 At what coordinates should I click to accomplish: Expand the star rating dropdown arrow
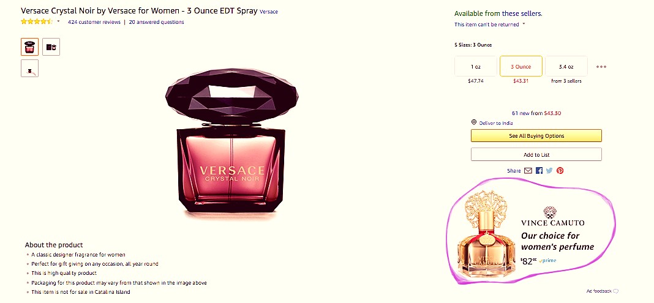click(58, 21)
